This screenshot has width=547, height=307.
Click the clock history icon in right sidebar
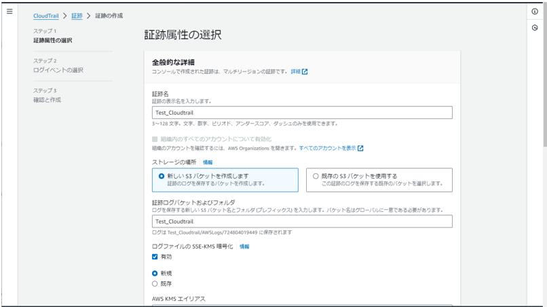pyautogui.click(x=535, y=28)
